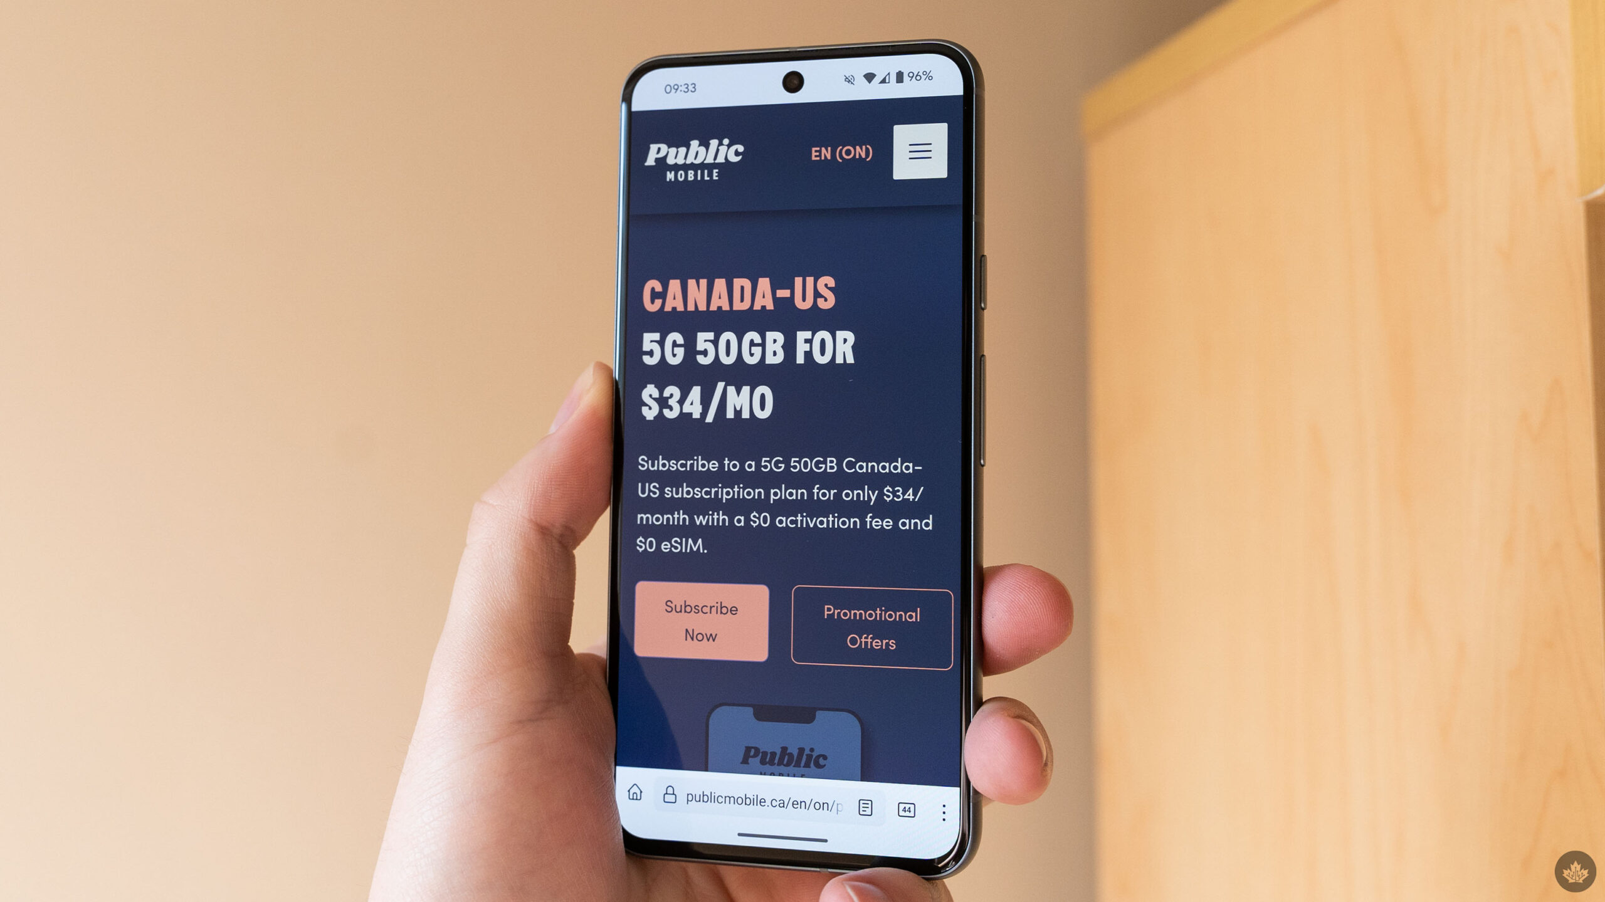Click the Subscribe Now button

(701, 621)
